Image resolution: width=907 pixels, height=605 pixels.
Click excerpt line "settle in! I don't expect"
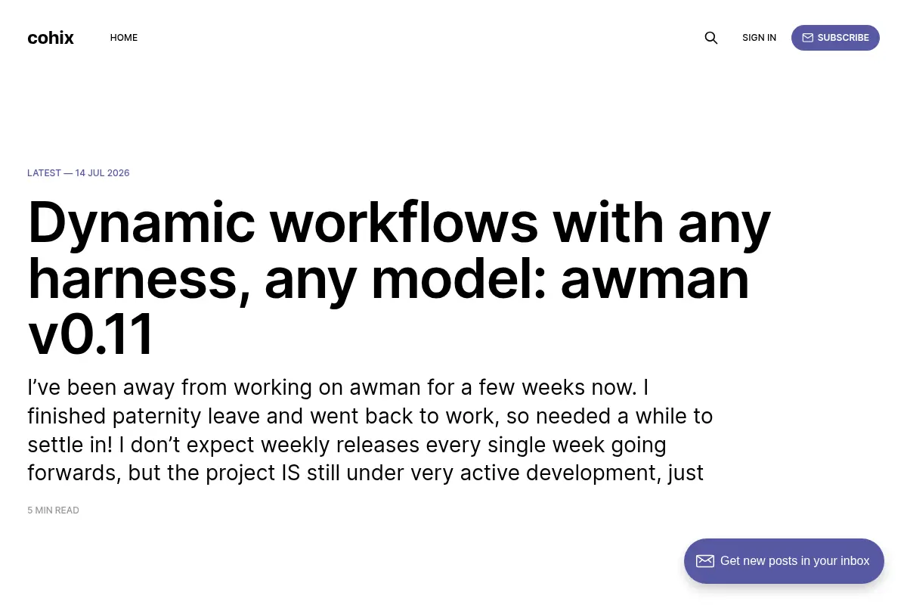pos(347,445)
